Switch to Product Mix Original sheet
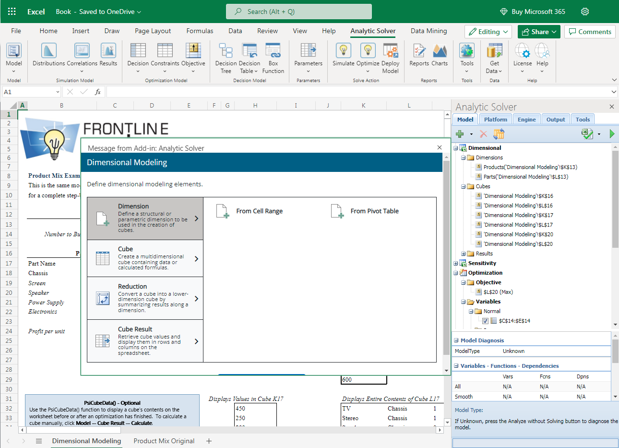Screen dimensions: 619x448 point(164,441)
